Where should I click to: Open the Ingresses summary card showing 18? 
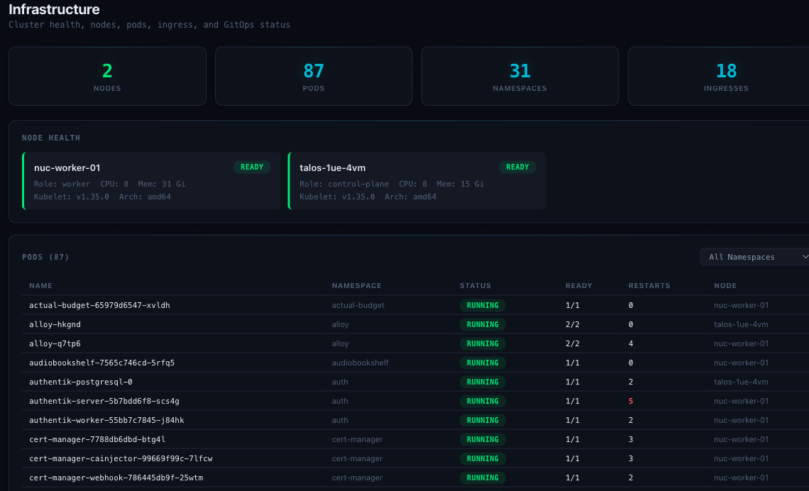718,77
